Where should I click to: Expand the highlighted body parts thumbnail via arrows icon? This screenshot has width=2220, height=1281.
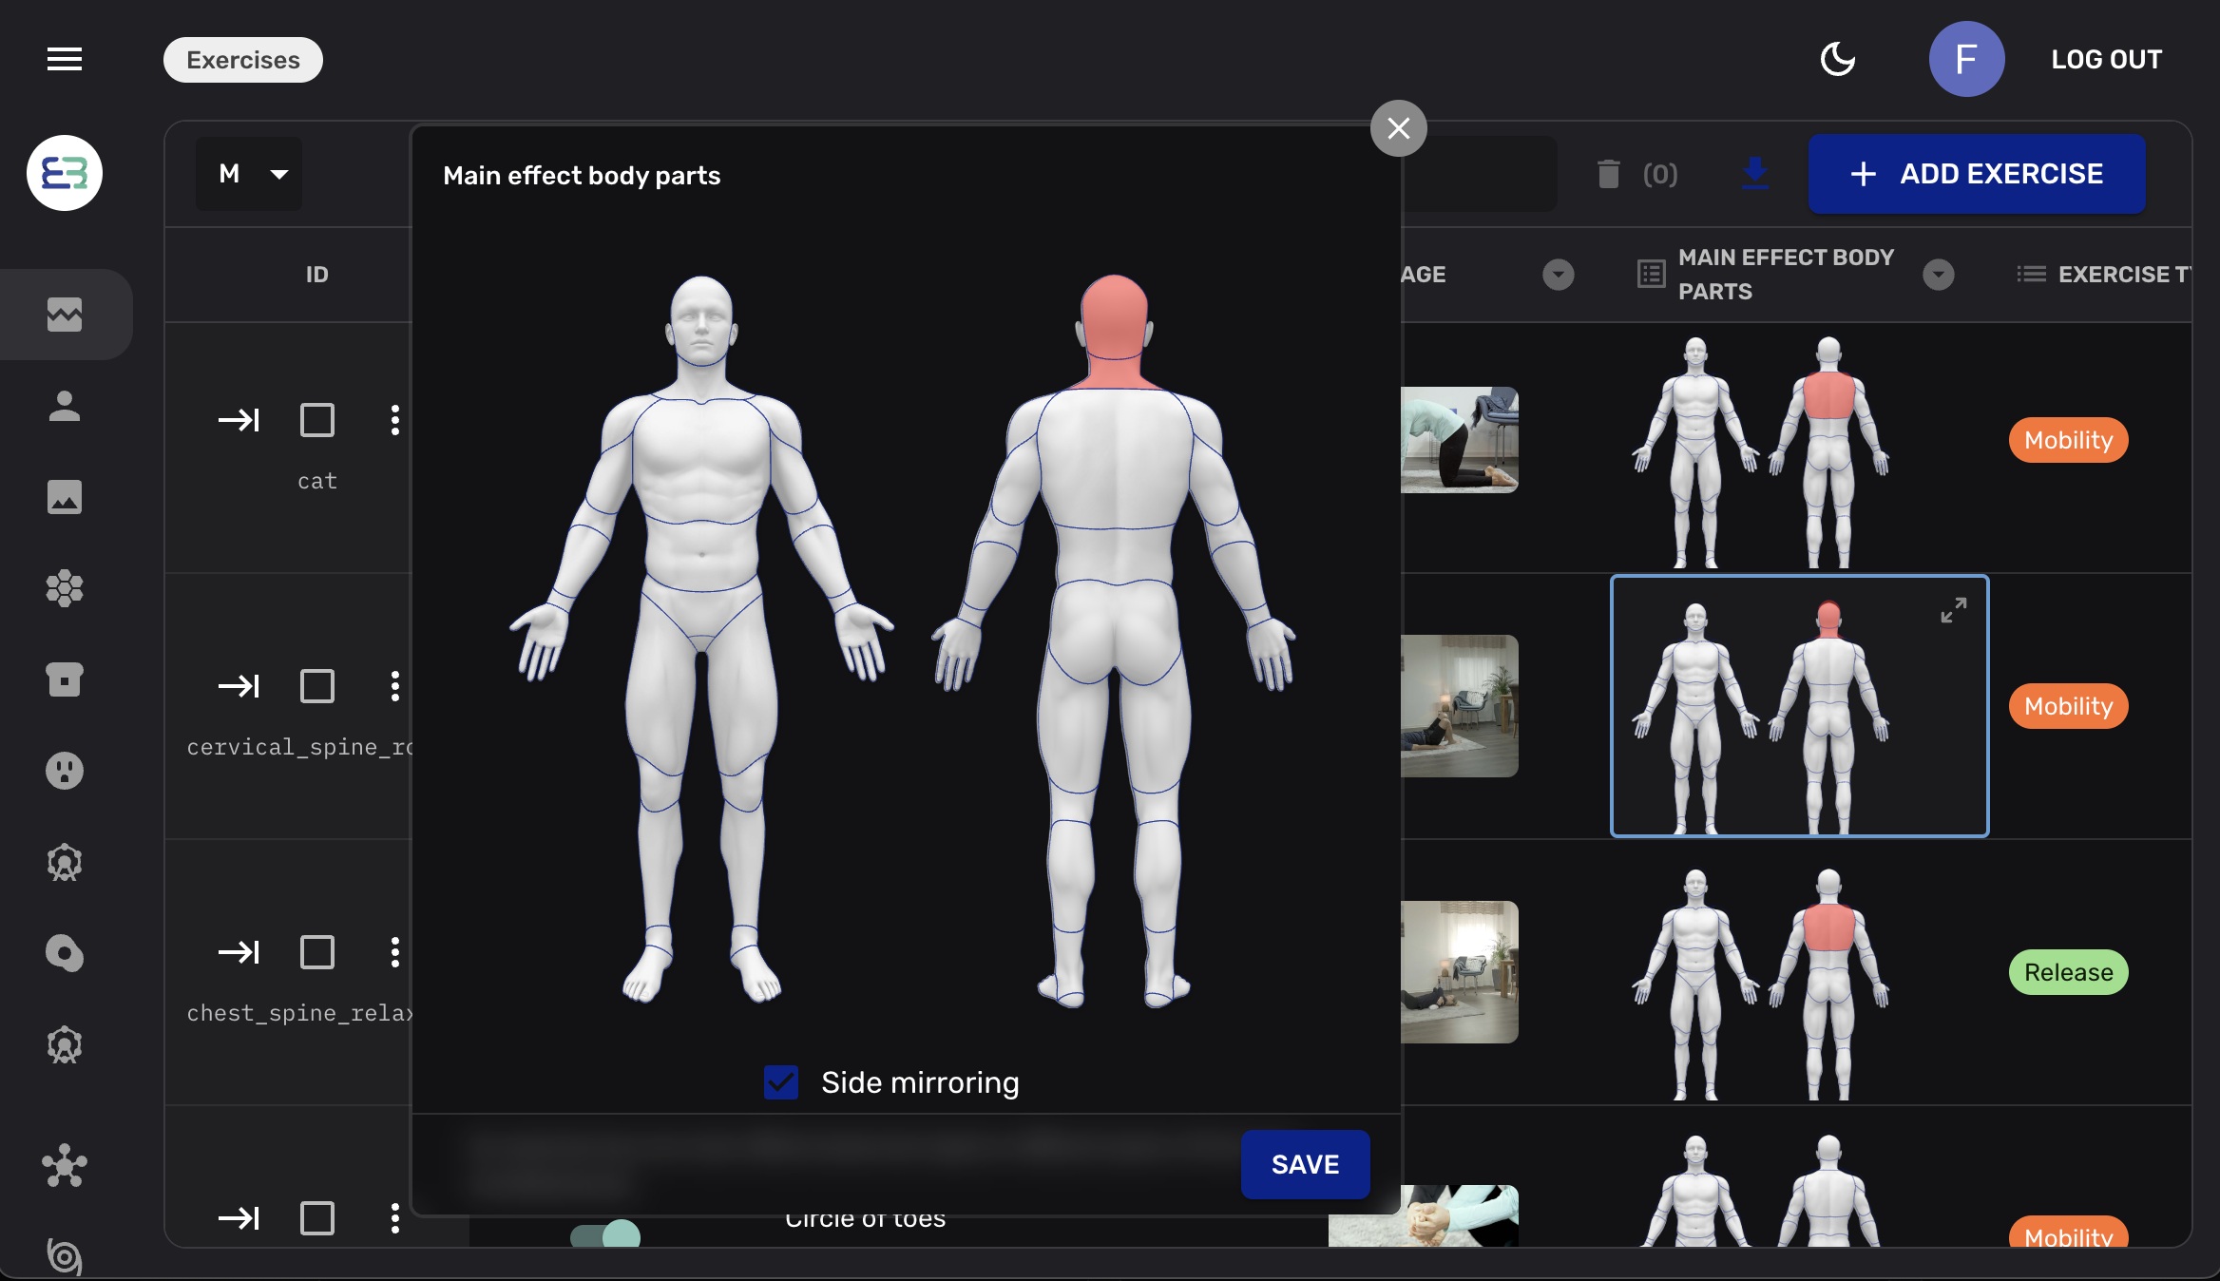pyautogui.click(x=1953, y=609)
